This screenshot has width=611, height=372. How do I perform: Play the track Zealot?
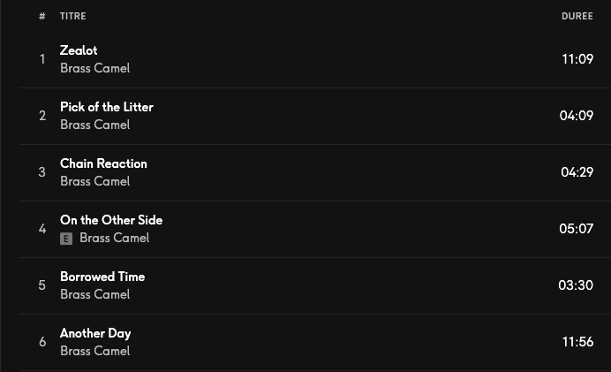[79, 50]
